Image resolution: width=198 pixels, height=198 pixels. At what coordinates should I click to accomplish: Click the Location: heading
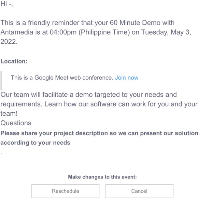(14, 61)
